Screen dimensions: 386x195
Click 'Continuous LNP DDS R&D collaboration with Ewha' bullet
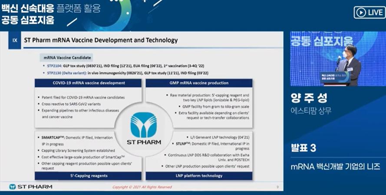[208, 158]
